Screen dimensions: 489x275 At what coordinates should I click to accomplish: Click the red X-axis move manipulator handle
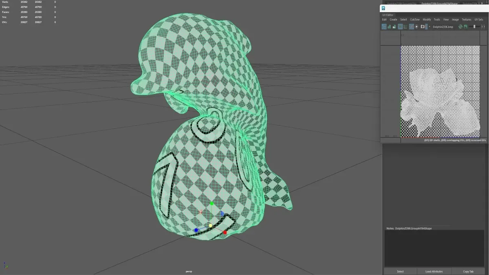tap(225, 232)
